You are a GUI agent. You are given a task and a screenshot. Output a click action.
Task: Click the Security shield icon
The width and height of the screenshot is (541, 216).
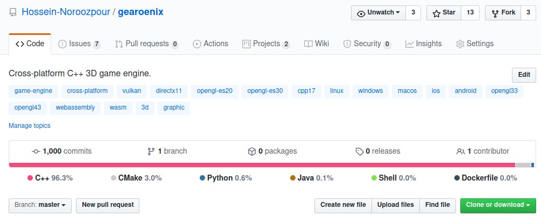click(x=347, y=44)
